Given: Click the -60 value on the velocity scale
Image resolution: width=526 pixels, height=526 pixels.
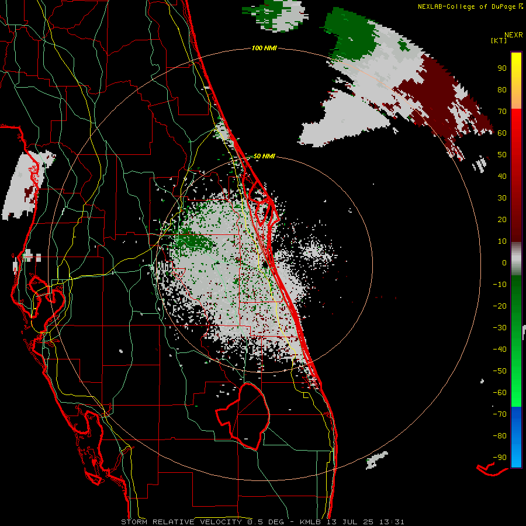Looking at the screenshot, I should click(x=500, y=393).
